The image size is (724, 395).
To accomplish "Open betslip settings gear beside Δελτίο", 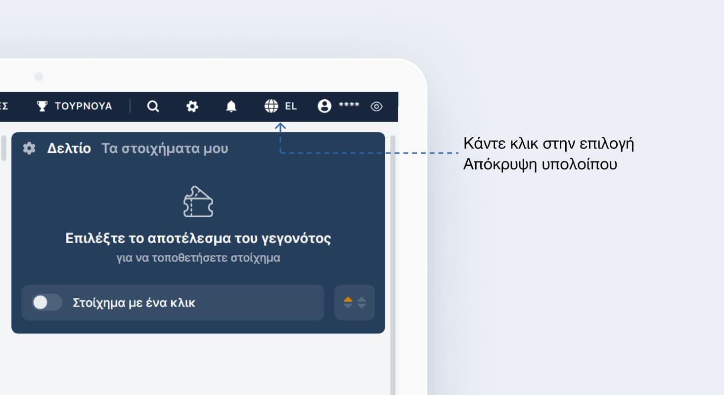I will pos(29,148).
